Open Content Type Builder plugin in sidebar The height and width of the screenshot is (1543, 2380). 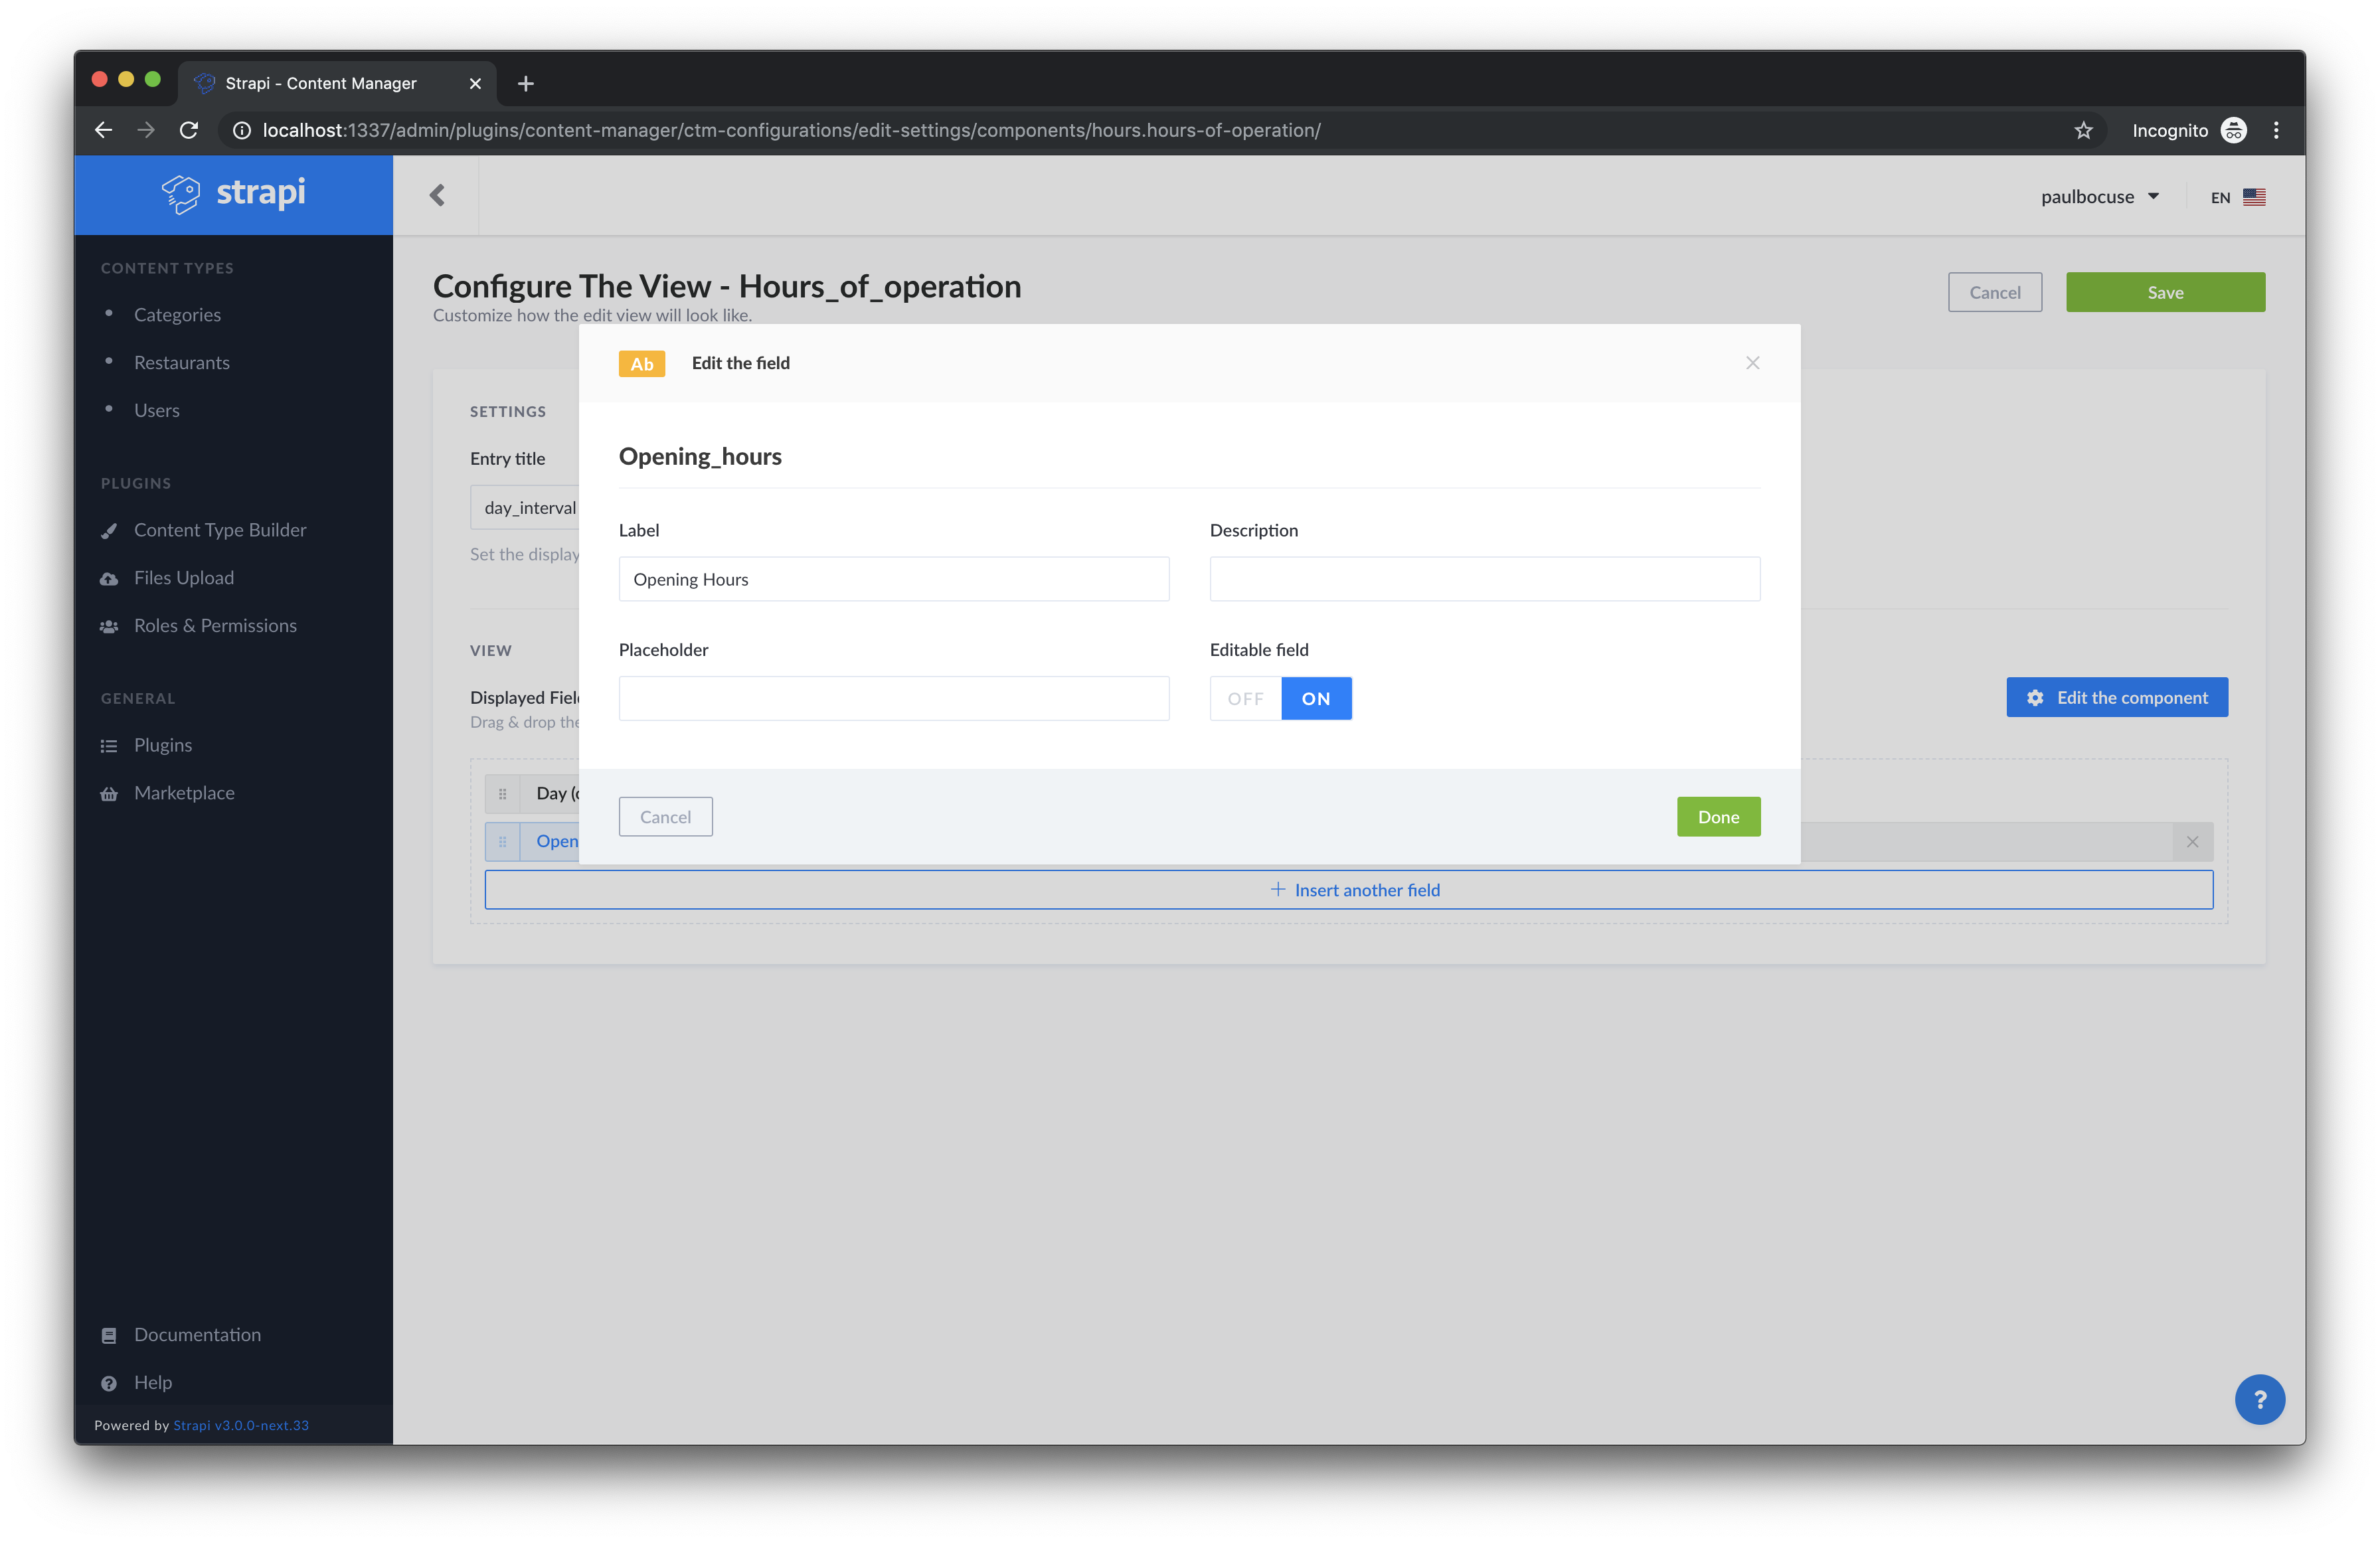pos(220,530)
